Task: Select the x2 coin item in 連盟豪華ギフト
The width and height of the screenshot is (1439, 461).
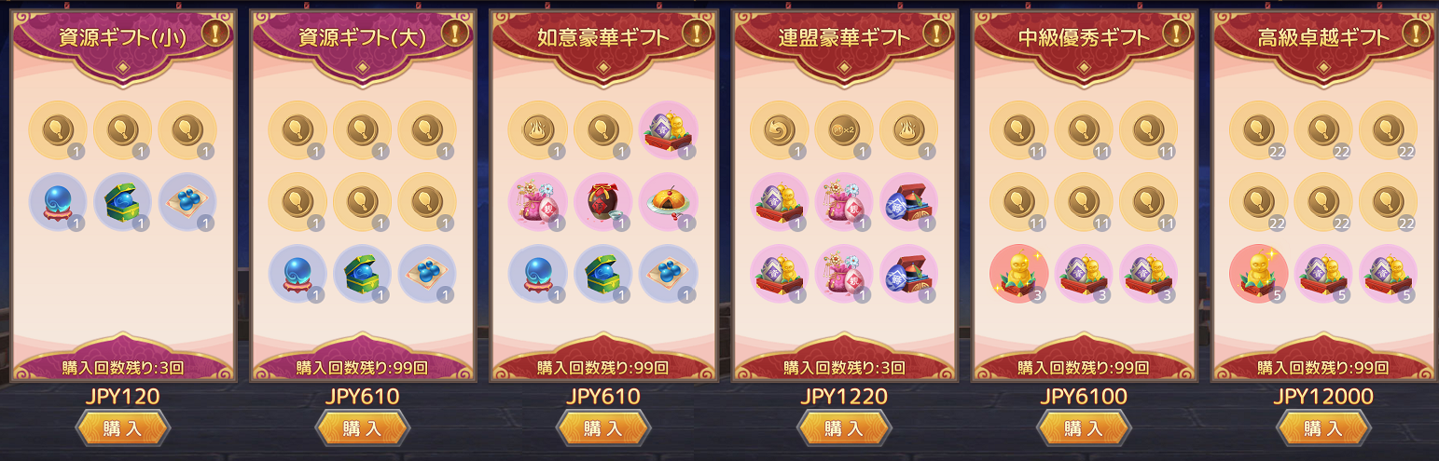Action: (844, 130)
